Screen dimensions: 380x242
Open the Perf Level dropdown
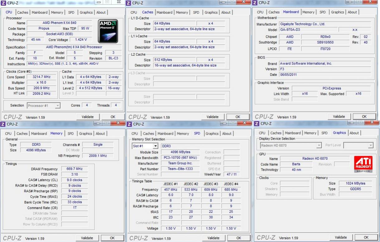[371, 145]
